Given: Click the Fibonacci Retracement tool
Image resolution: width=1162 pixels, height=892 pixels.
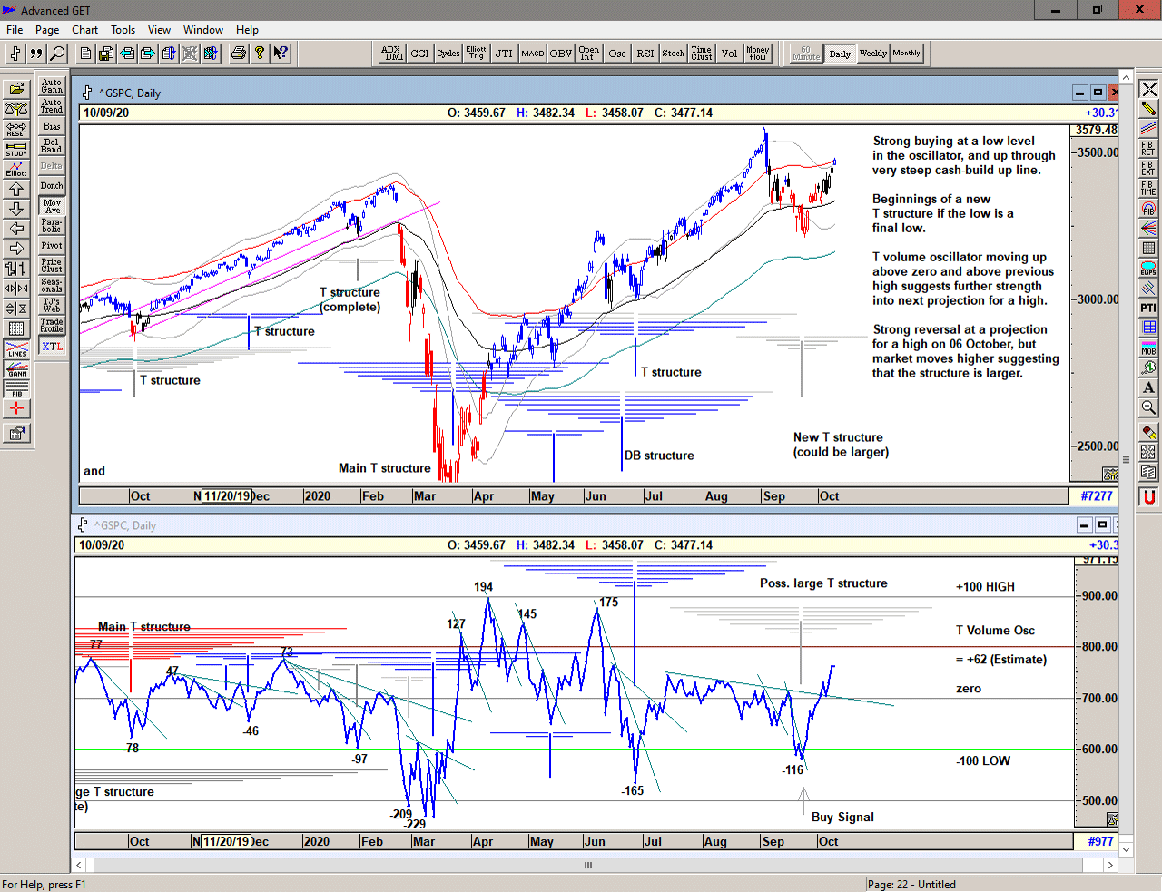Looking at the screenshot, I should click(1148, 148).
